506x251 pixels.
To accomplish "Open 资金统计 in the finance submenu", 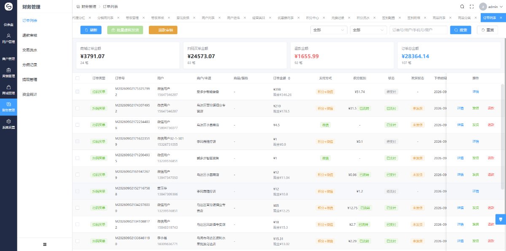I will coord(30,94).
